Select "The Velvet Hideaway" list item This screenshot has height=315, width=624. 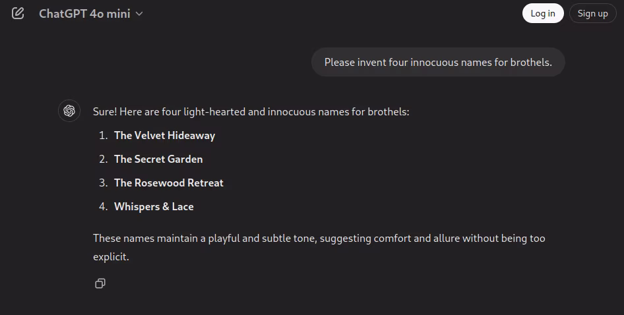click(x=164, y=136)
